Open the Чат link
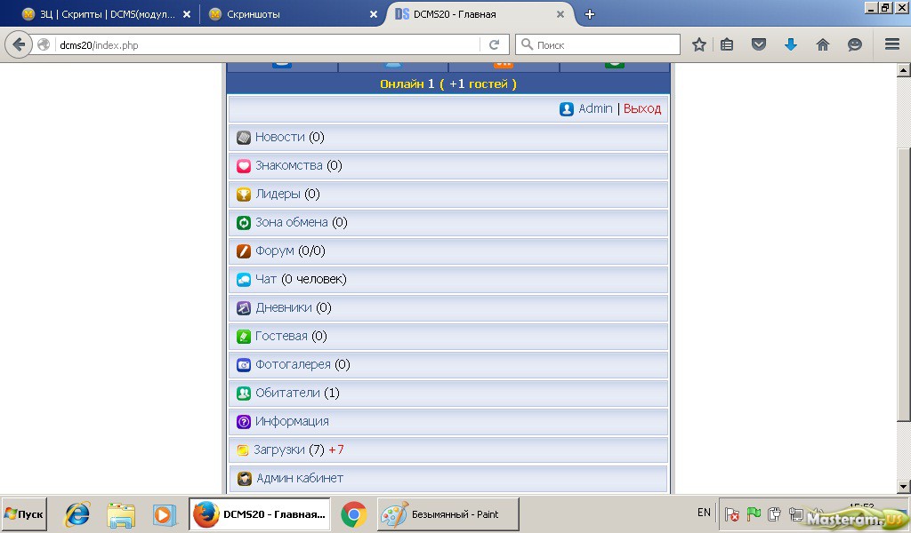 pyautogui.click(x=266, y=280)
